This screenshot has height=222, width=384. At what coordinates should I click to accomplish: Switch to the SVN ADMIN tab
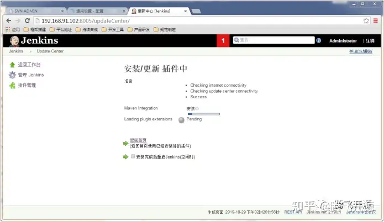(35, 11)
